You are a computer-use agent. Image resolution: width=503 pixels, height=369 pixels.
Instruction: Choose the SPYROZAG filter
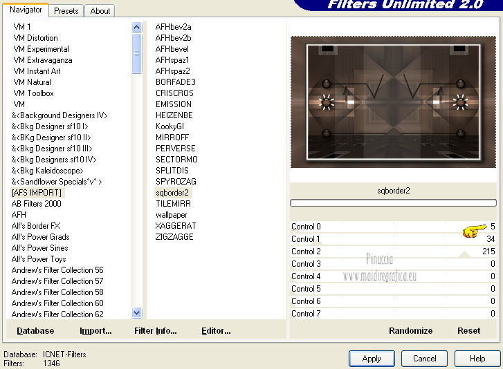click(x=176, y=182)
